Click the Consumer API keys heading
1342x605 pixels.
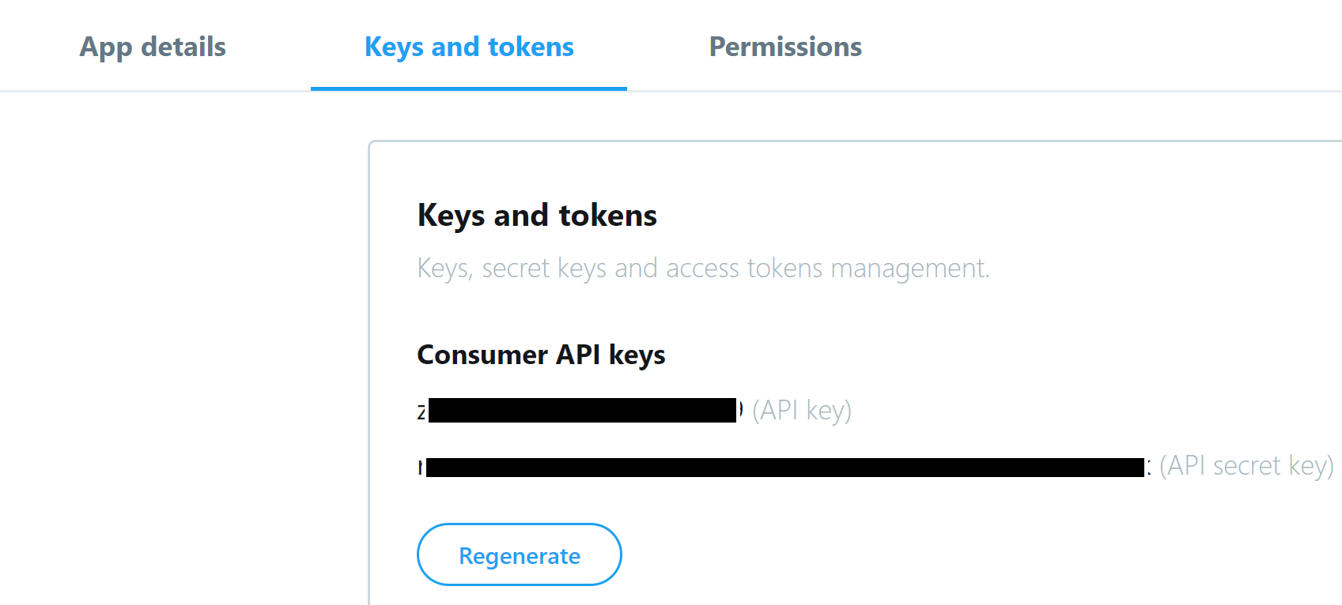[x=541, y=355]
